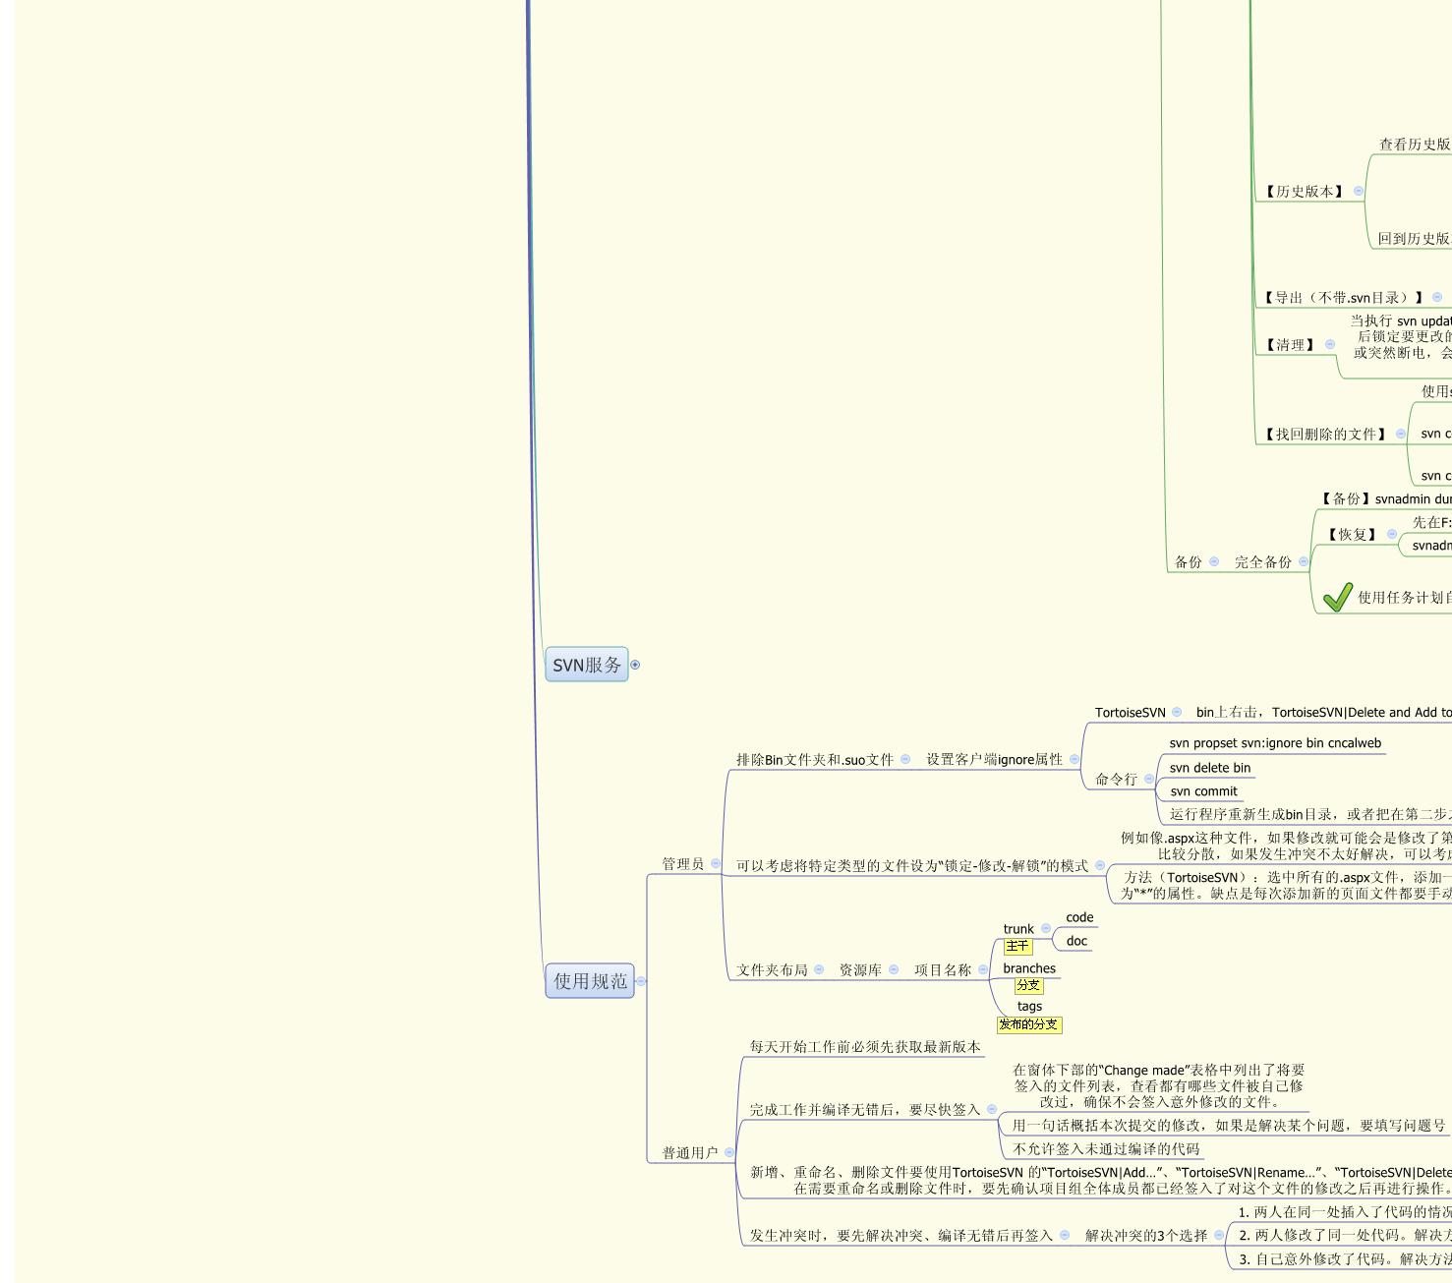
Task: Collapse the 排除Bin文件夹和.suo文件 toggle
Action: (x=904, y=759)
